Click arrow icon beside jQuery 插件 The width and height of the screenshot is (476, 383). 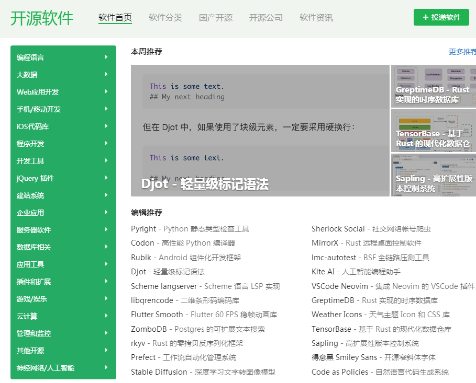[106, 178]
